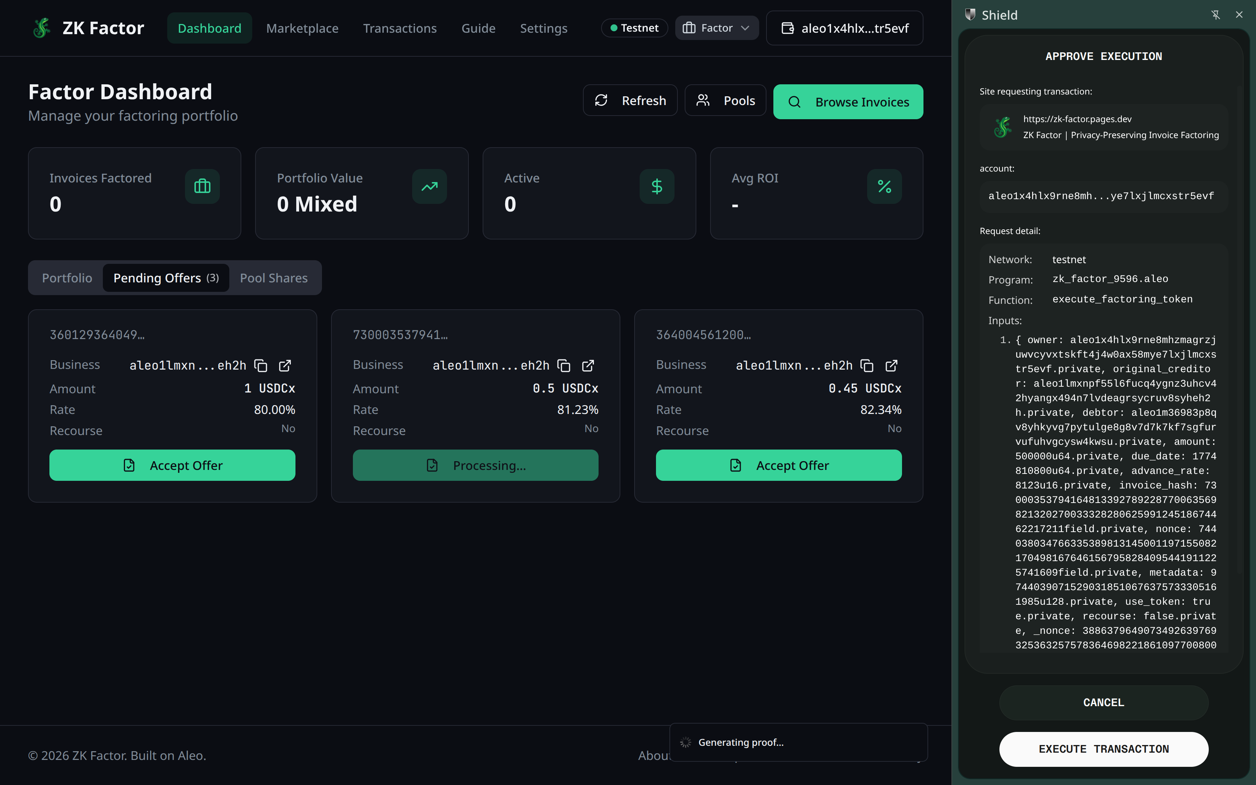Open the Marketplace nav item
The image size is (1256, 785).
[x=302, y=28]
